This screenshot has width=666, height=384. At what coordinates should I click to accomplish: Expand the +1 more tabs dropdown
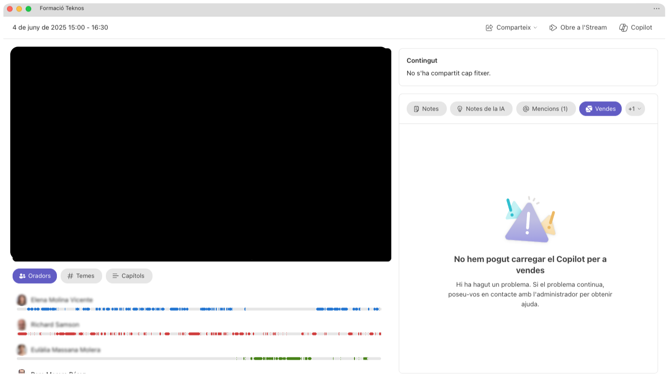coord(635,109)
